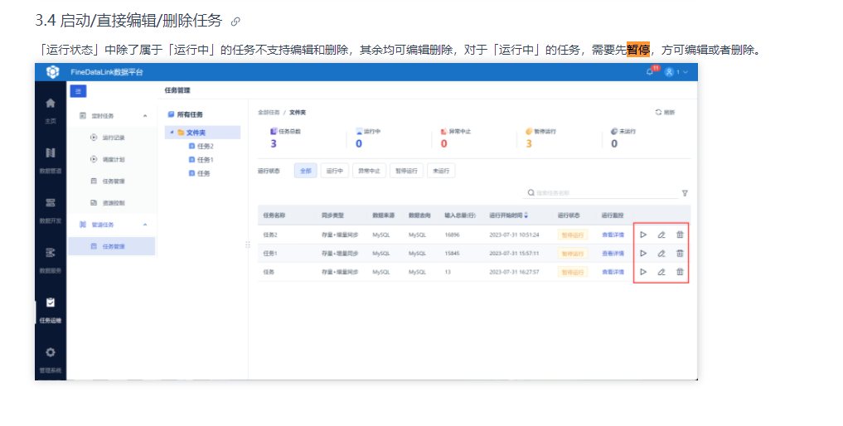Open the notification bell in the header

(650, 71)
